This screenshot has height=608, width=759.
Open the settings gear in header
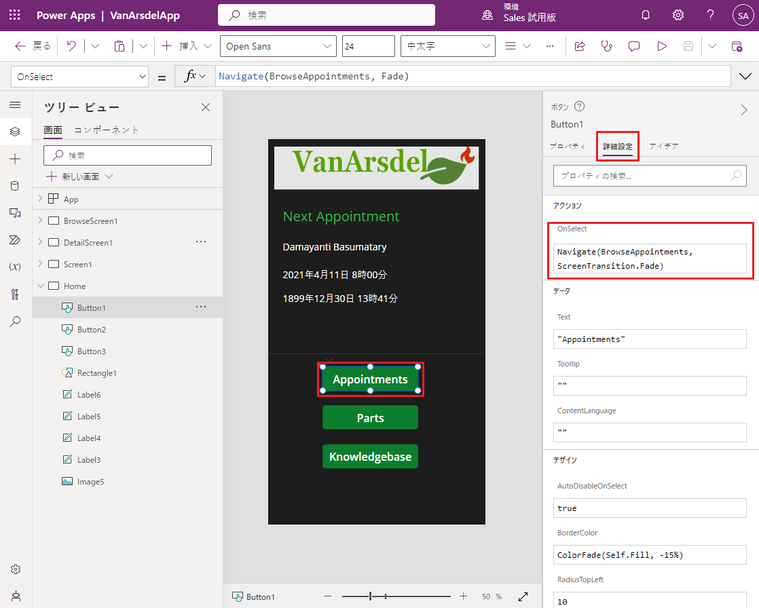pos(678,15)
